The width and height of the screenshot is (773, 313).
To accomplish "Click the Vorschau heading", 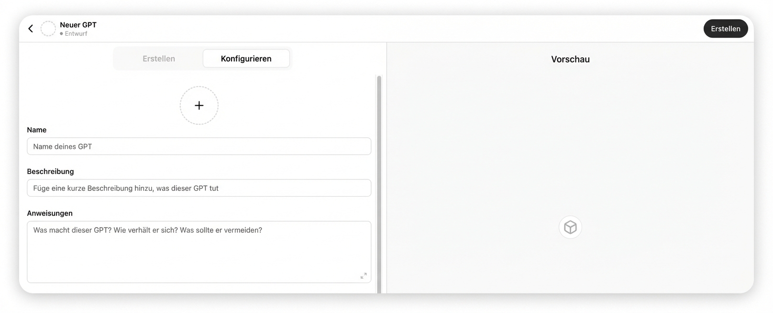I will [570, 60].
